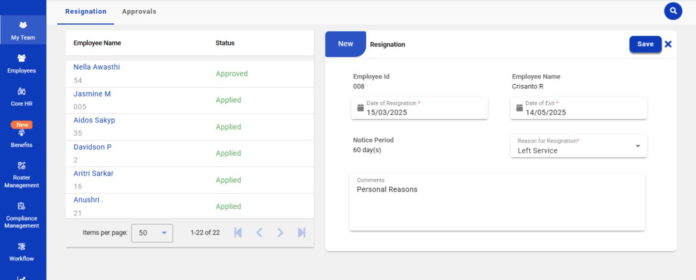Close the resignation form with X

(x=668, y=44)
